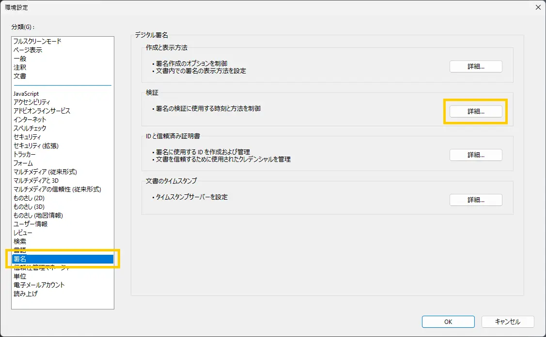Select ページ表示 category

tap(28, 50)
